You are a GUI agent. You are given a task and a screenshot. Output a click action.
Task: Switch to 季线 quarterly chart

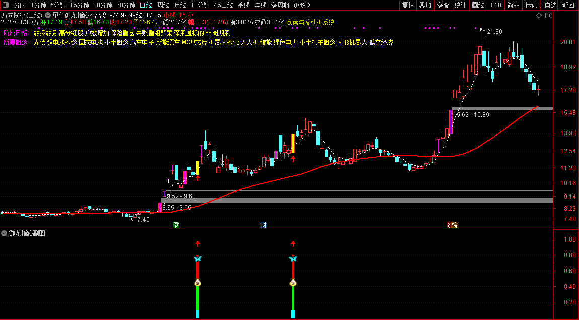click(x=243, y=5)
